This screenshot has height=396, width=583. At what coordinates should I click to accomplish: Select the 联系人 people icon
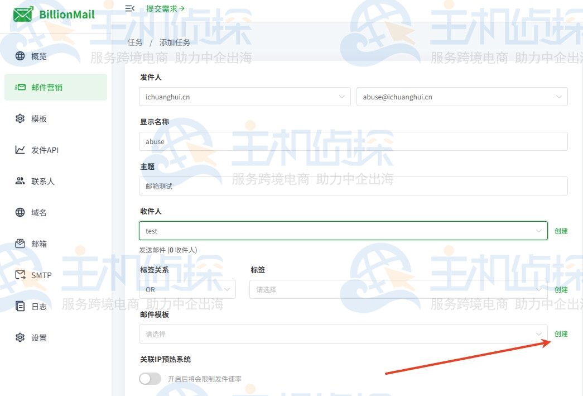[x=21, y=181]
